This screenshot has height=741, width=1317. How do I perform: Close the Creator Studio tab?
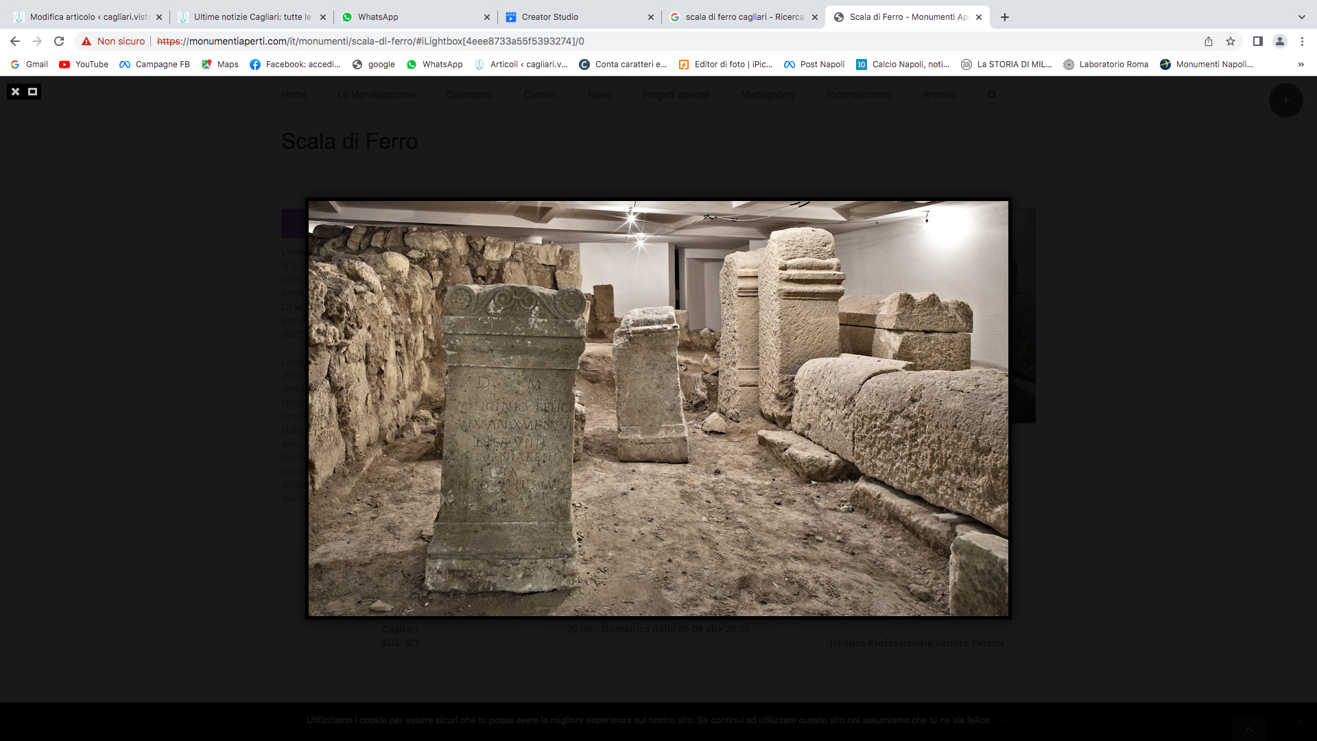pyautogui.click(x=651, y=17)
